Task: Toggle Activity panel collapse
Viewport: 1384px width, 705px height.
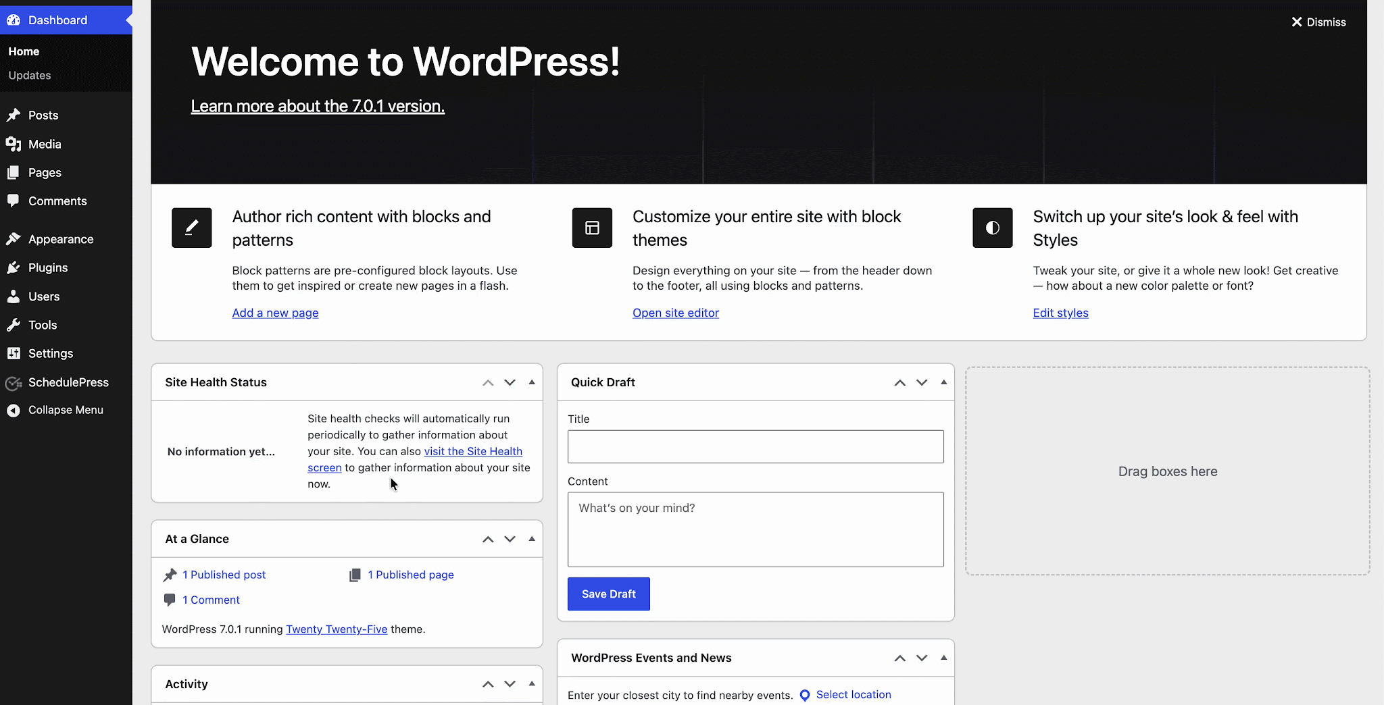Action: [532, 684]
